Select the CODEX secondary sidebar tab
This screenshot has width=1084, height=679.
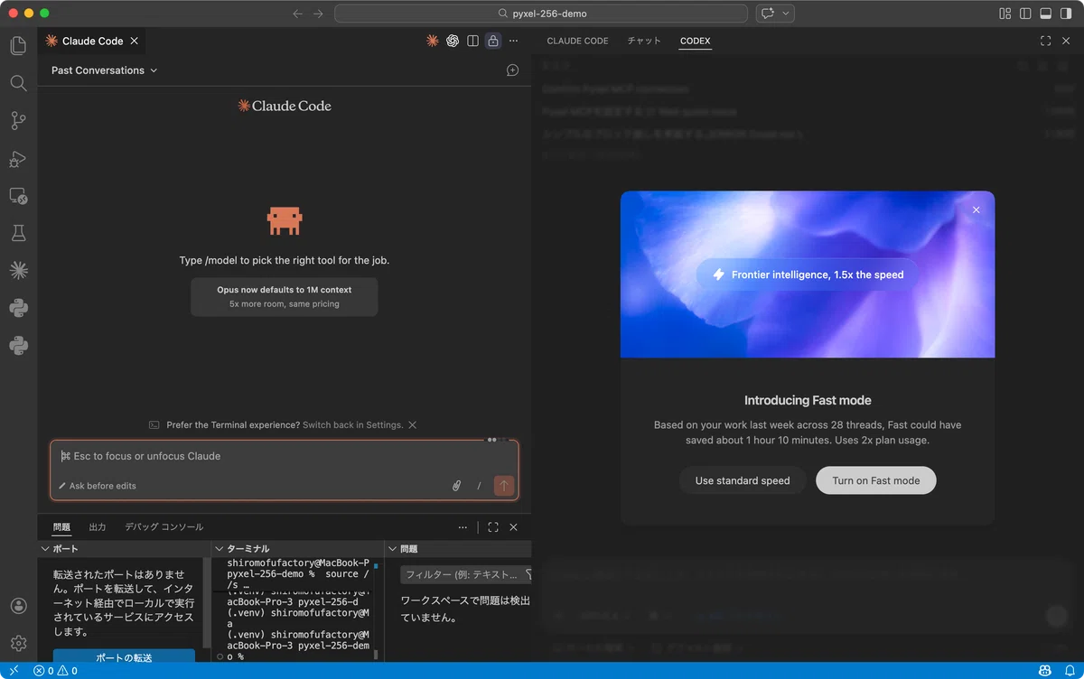coord(696,41)
